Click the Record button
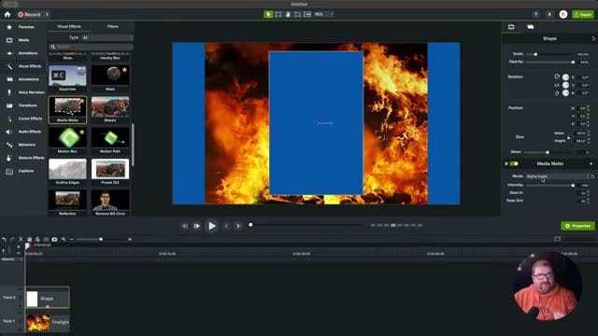This screenshot has width=598, height=336. [x=29, y=15]
